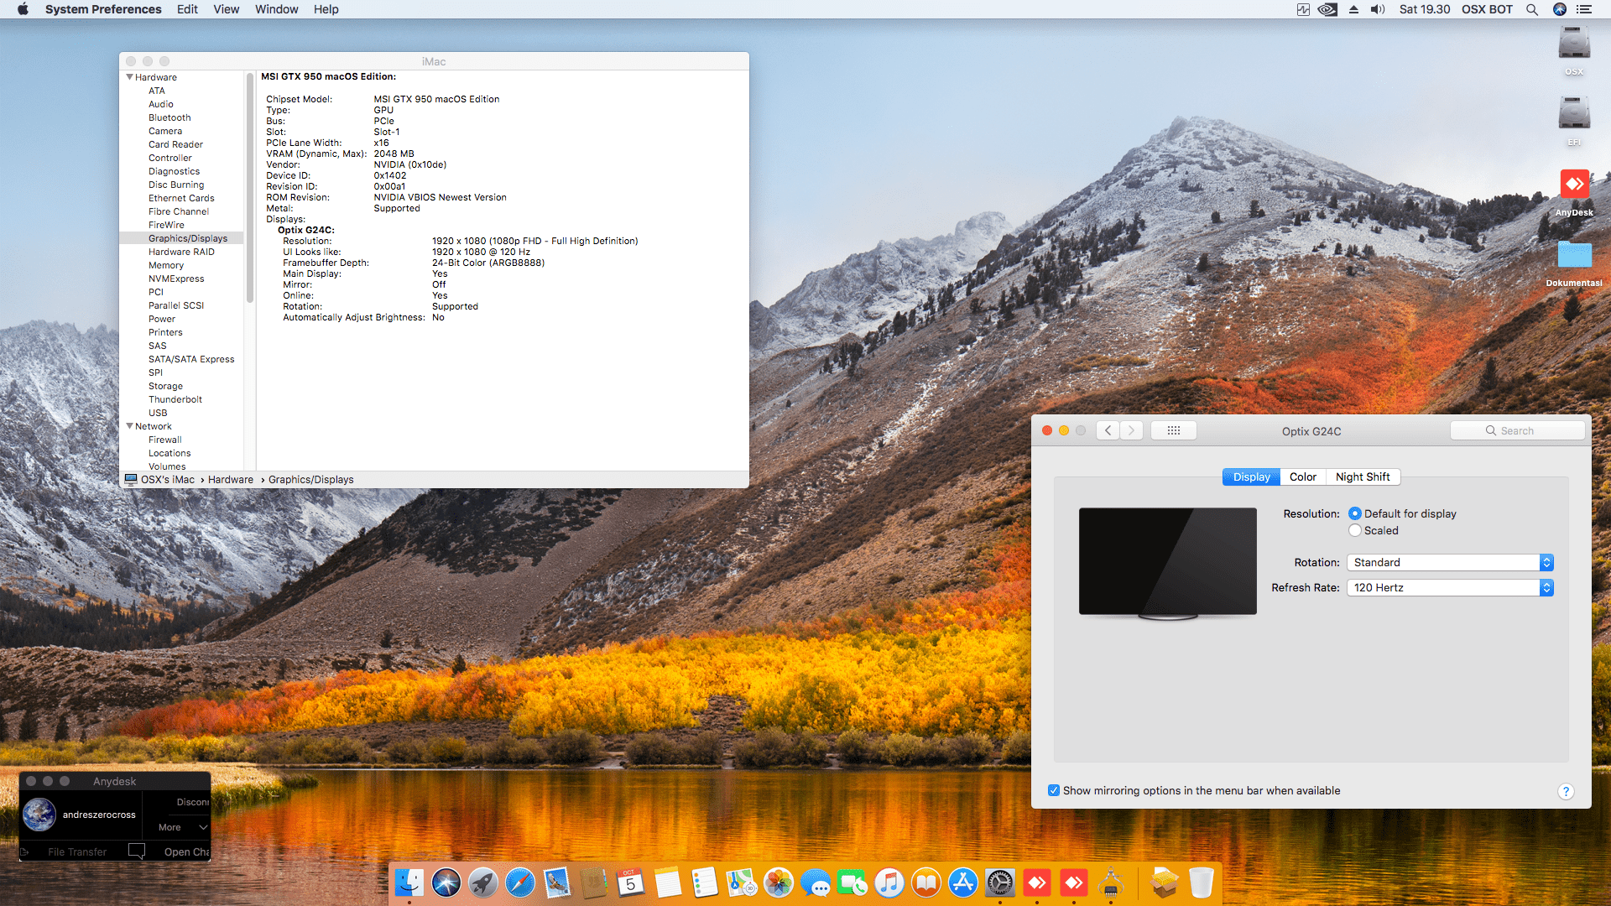Open the Dokumentasi folder on desktop
Image resolution: width=1611 pixels, height=906 pixels.
coord(1574,256)
